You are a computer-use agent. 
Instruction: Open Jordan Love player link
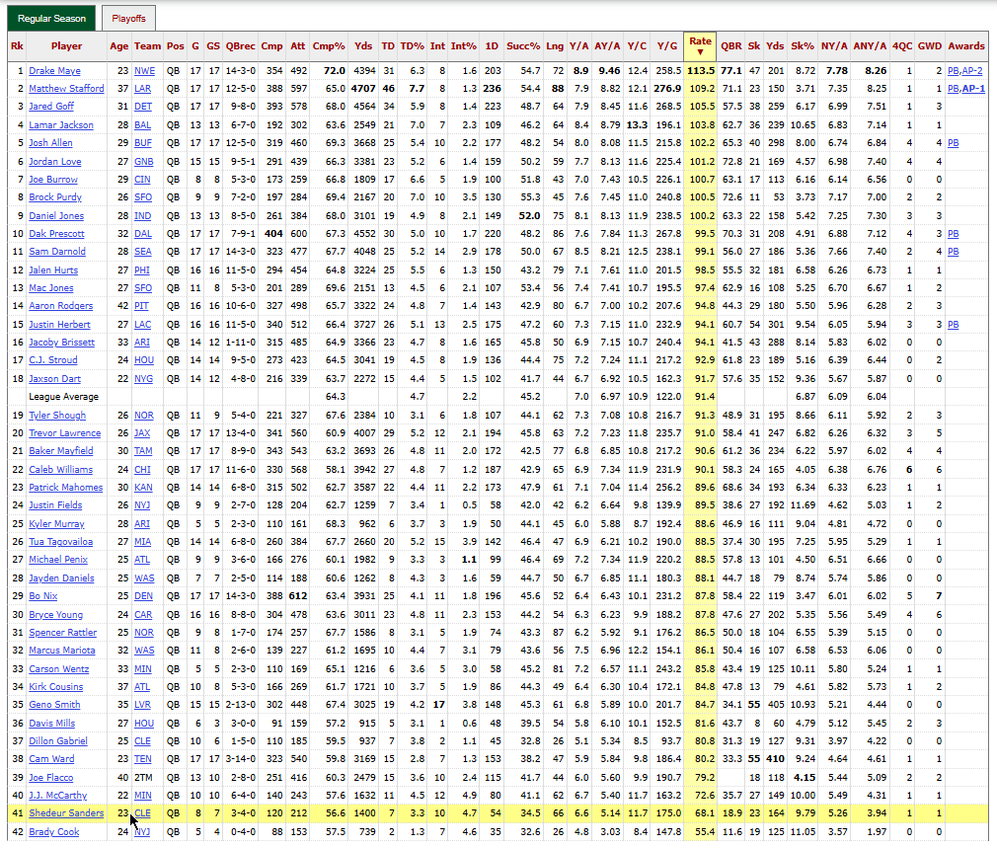54,161
